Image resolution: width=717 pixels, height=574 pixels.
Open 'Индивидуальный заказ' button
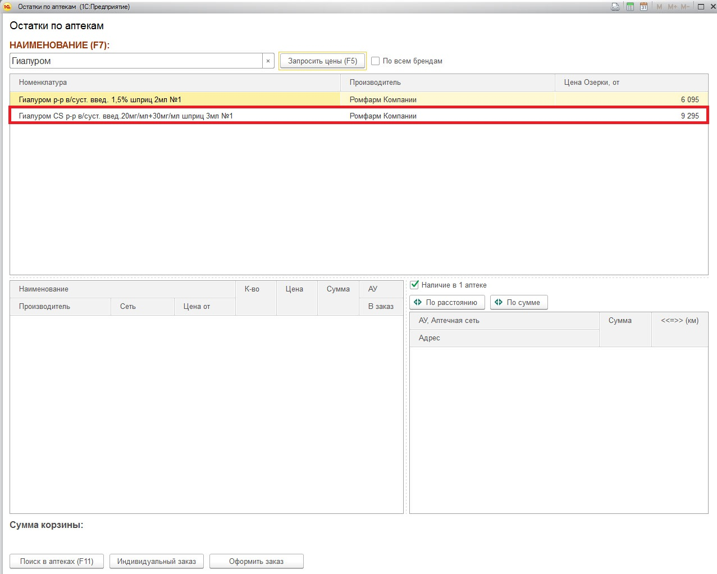coord(156,561)
